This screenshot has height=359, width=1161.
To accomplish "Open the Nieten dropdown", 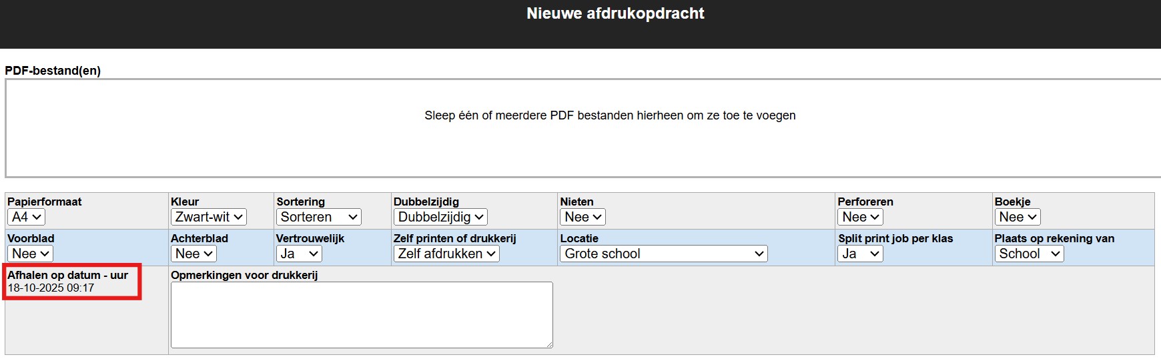I will (x=583, y=217).
